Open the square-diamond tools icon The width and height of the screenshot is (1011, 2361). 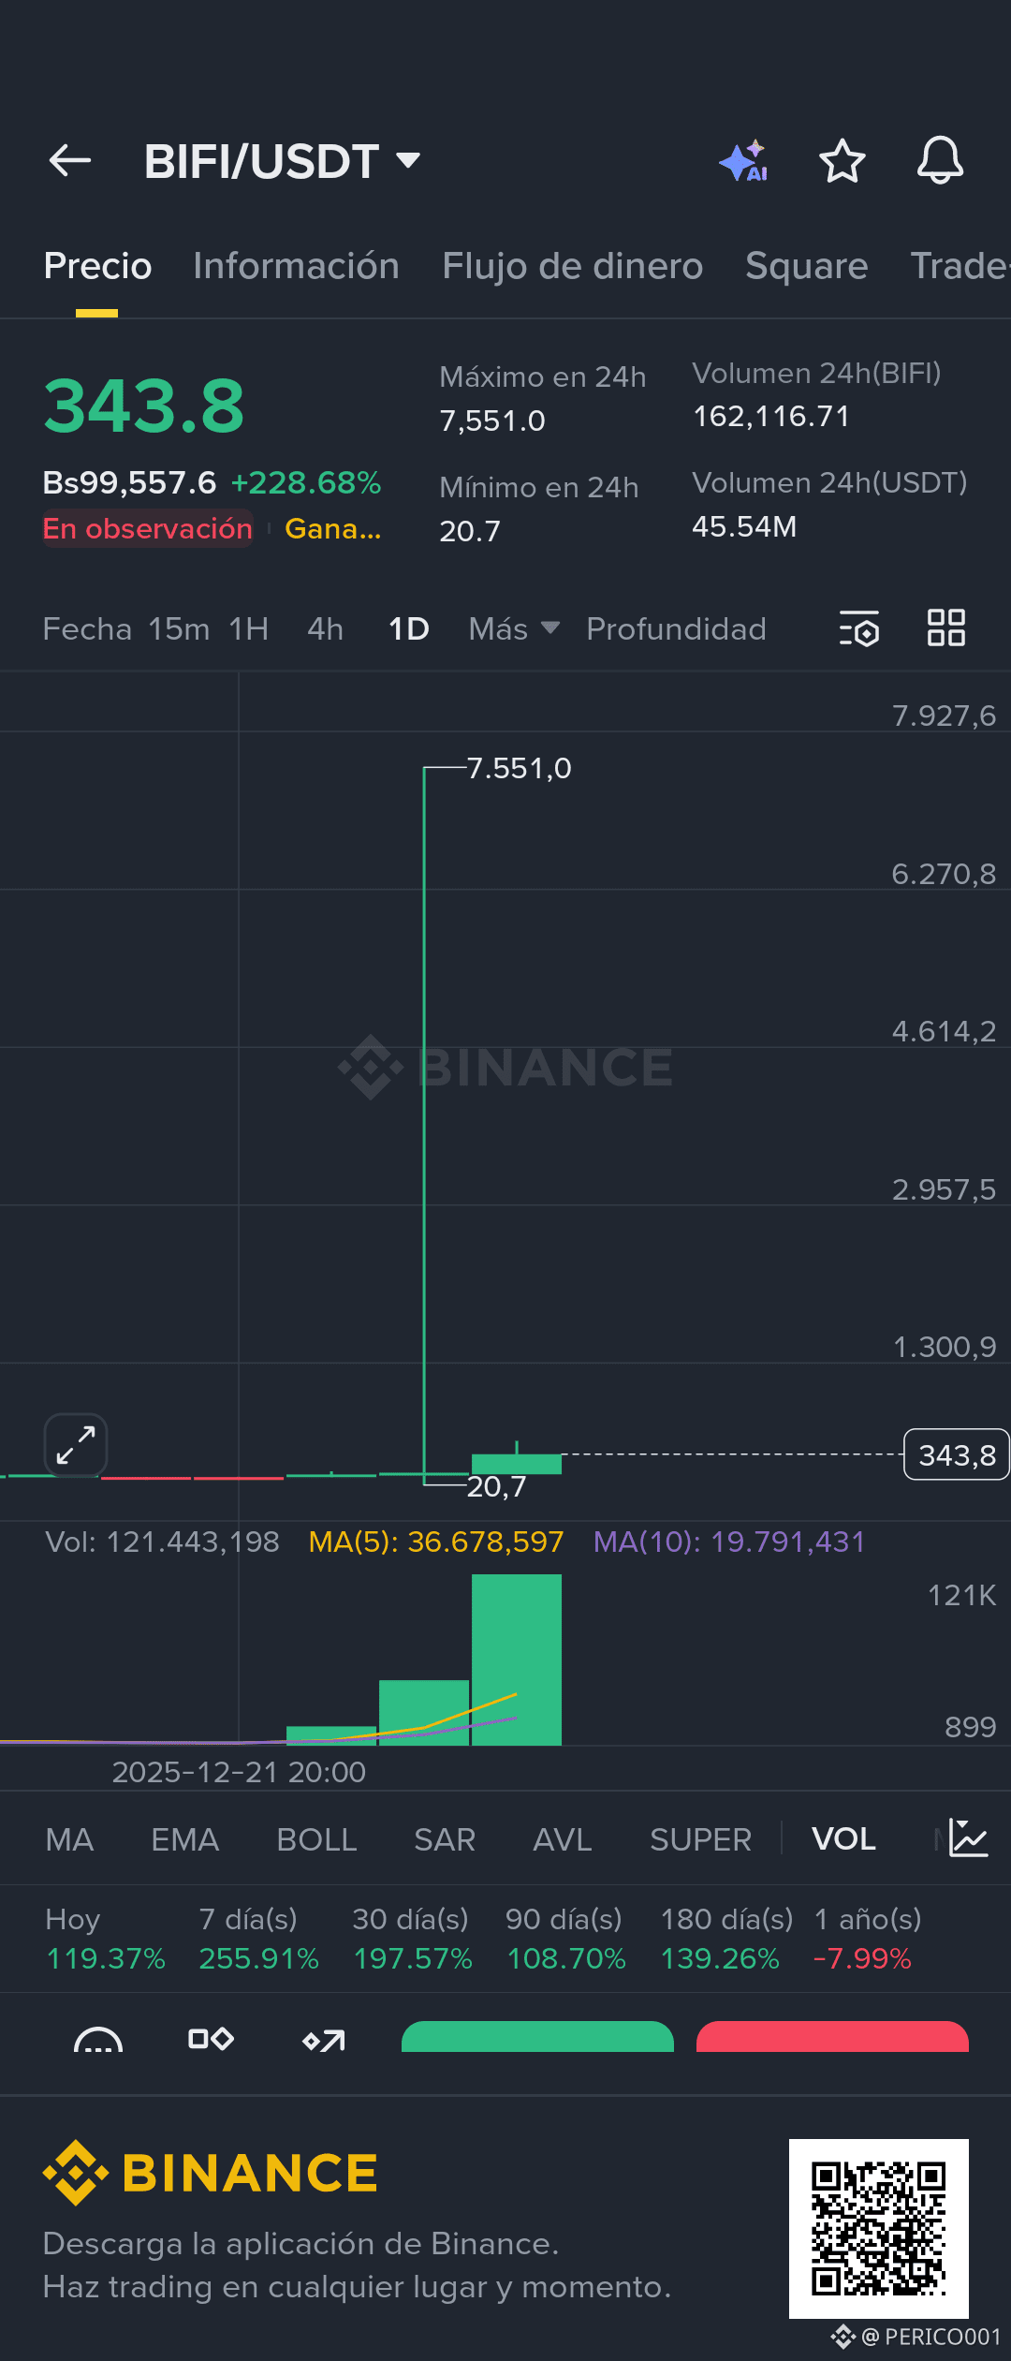pyautogui.click(x=211, y=2039)
